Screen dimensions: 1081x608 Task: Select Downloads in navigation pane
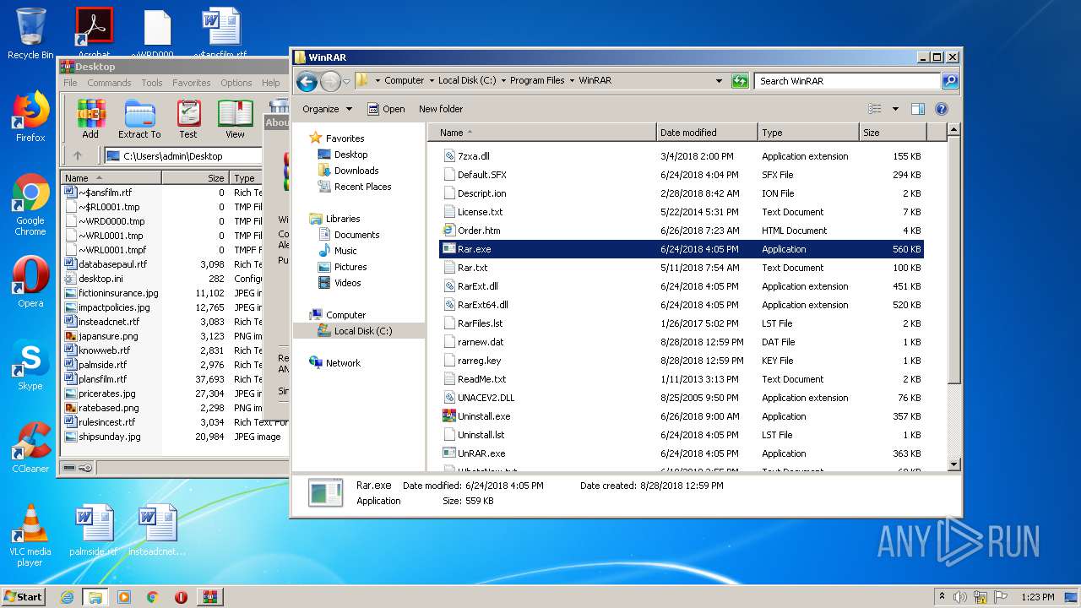(x=356, y=171)
